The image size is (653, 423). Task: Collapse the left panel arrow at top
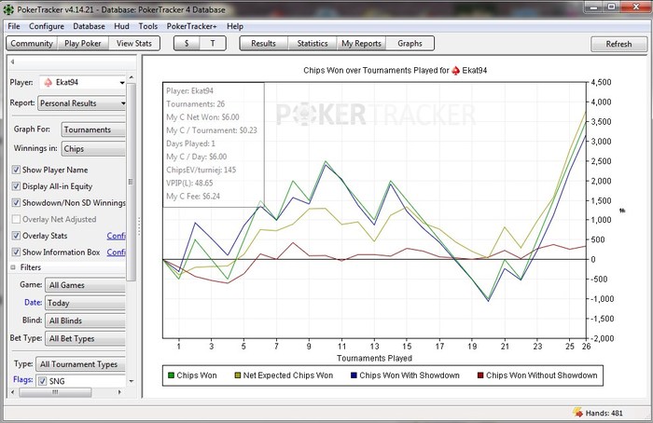12,62
